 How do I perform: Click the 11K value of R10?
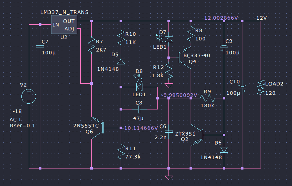coord(131,42)
